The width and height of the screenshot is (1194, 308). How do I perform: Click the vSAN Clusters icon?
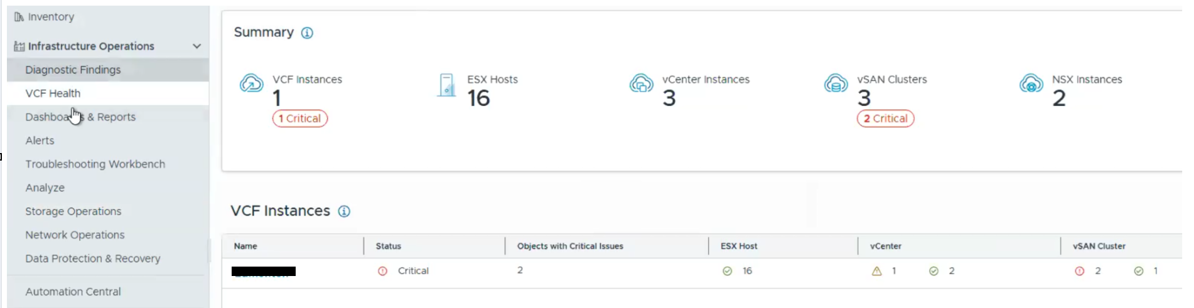(836, 83)
